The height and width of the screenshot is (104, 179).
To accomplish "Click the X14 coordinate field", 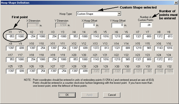I will coord(117,48).
